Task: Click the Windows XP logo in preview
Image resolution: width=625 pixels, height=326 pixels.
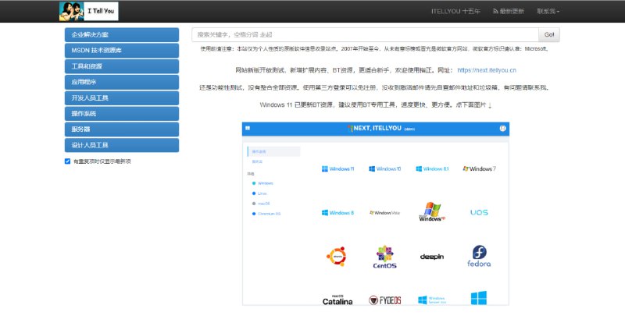Action: point(432,212)
